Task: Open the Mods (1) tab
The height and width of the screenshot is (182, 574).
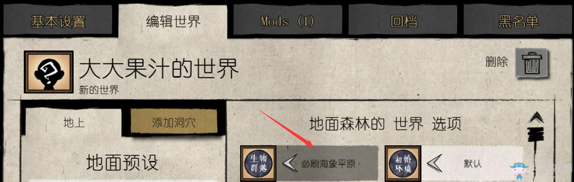Action: click(x=288, y=21)
